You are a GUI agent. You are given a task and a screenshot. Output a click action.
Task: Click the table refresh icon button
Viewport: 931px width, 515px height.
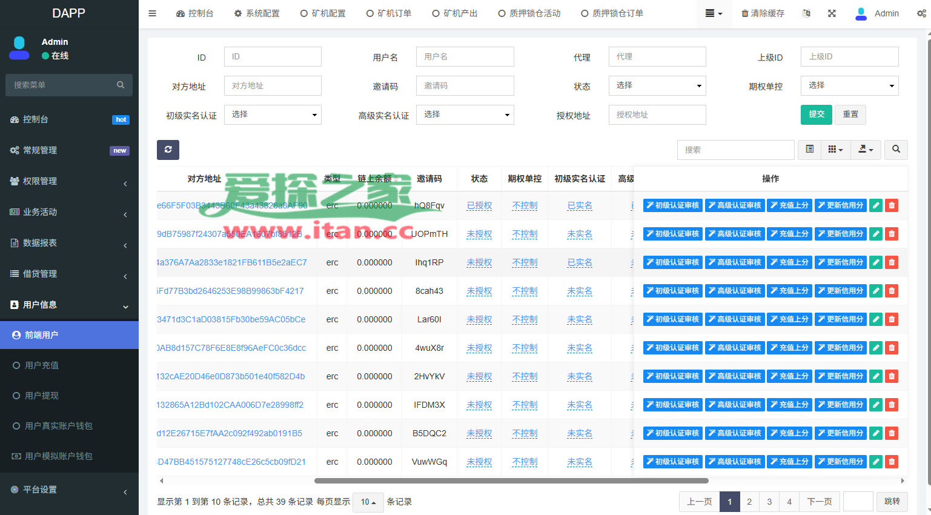[x=168, y=150]
